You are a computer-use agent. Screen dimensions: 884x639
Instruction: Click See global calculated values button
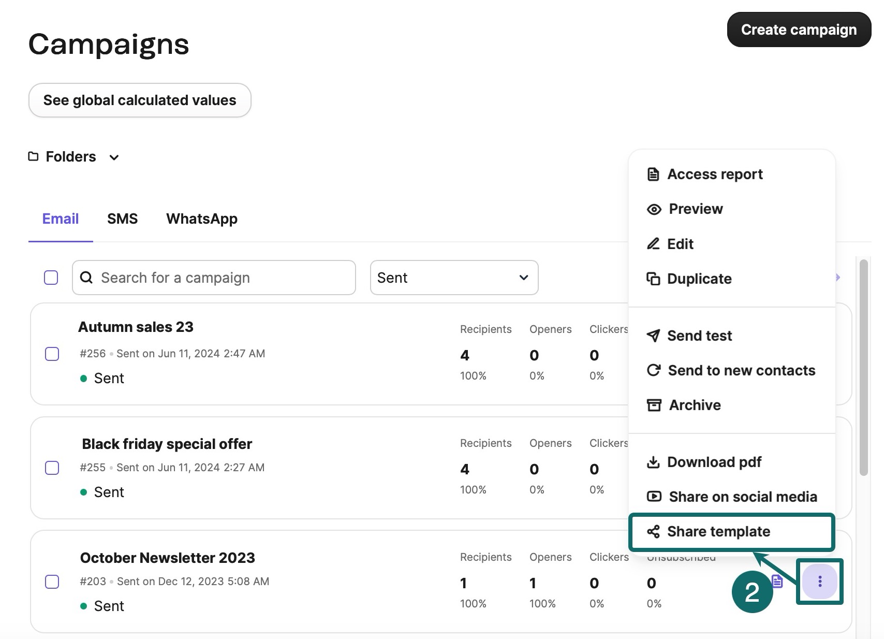coord(140,100)
